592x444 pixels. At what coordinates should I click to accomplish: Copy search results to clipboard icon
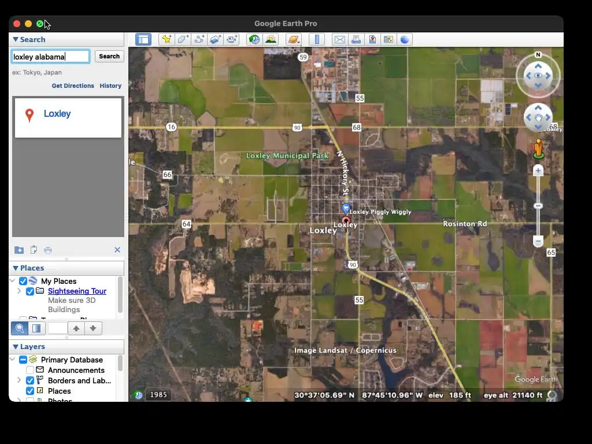point(34,250)
